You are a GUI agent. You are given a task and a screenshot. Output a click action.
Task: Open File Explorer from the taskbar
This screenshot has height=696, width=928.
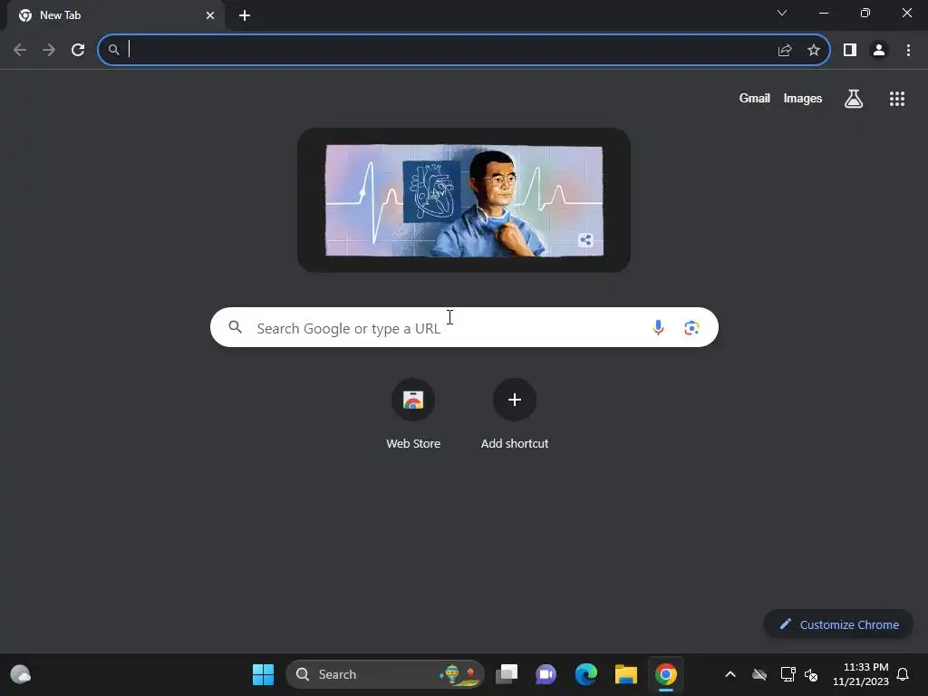click(x=625, y=674)
